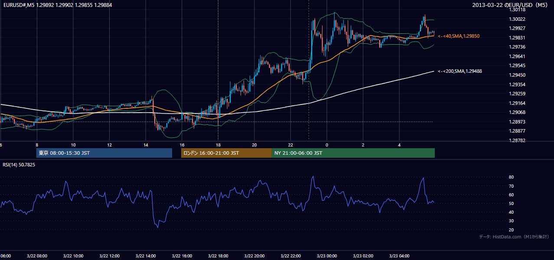Click hour tick 14 under the price chart
The image size is (554, 260).
pos(146,145)
